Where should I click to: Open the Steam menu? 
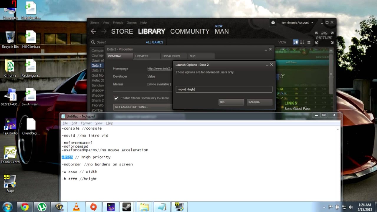pos(95,23)
